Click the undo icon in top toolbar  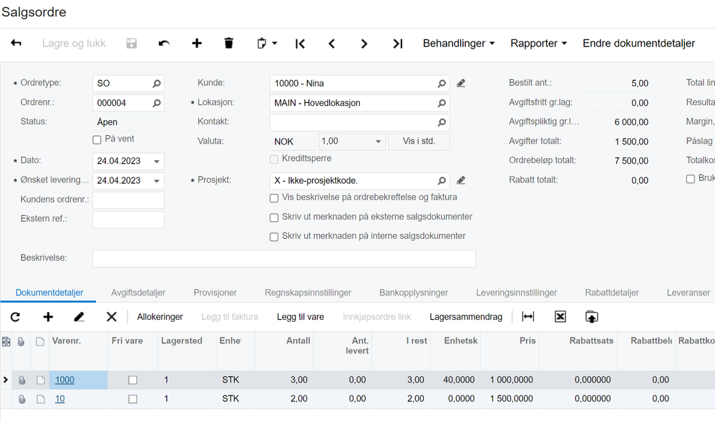click(x=164, y=44)
